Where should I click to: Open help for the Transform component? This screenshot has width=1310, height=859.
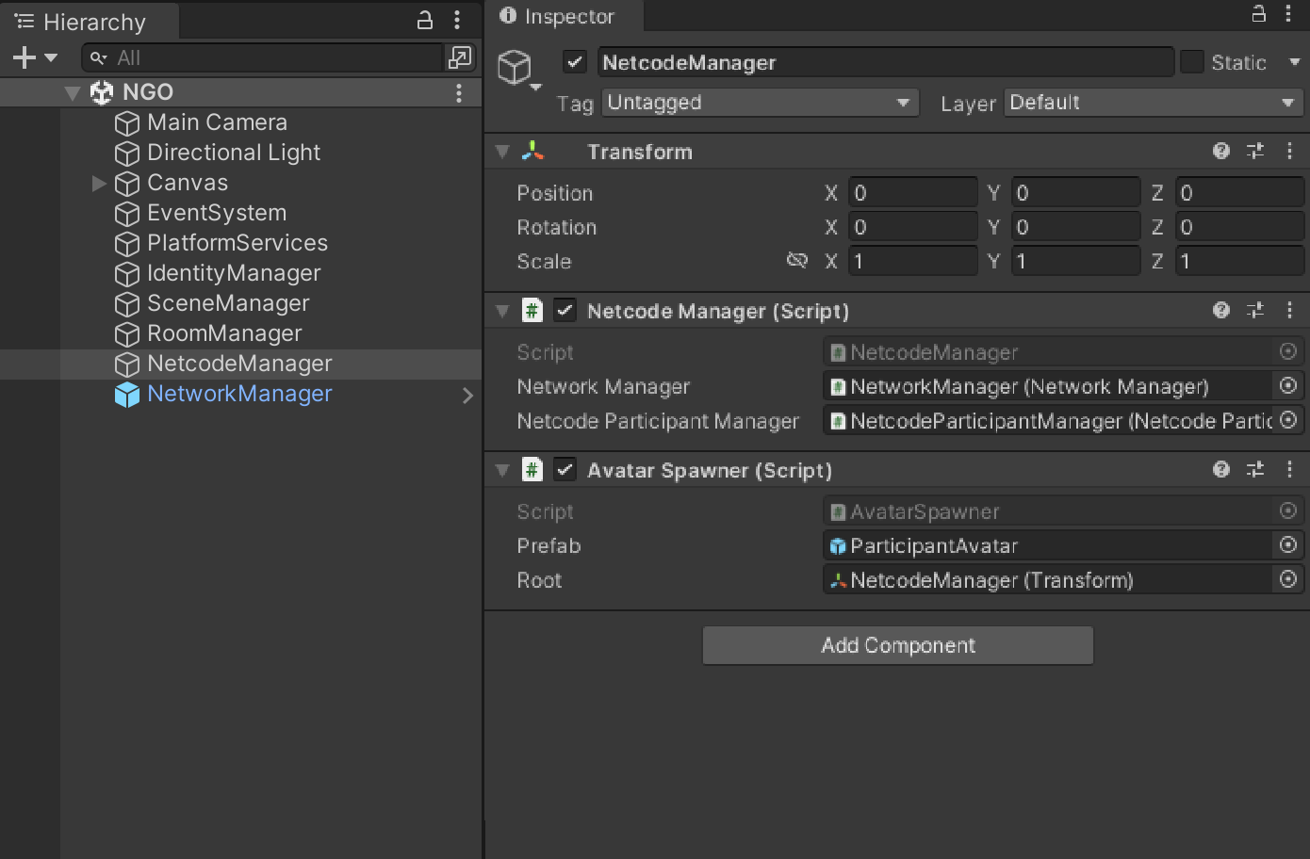pyautogui.click(x=1221, y=151)
